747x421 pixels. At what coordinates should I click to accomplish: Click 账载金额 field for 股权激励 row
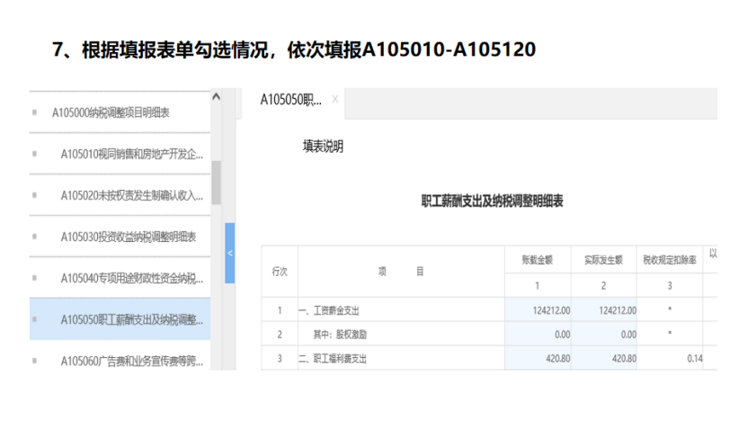coord(538,334)
